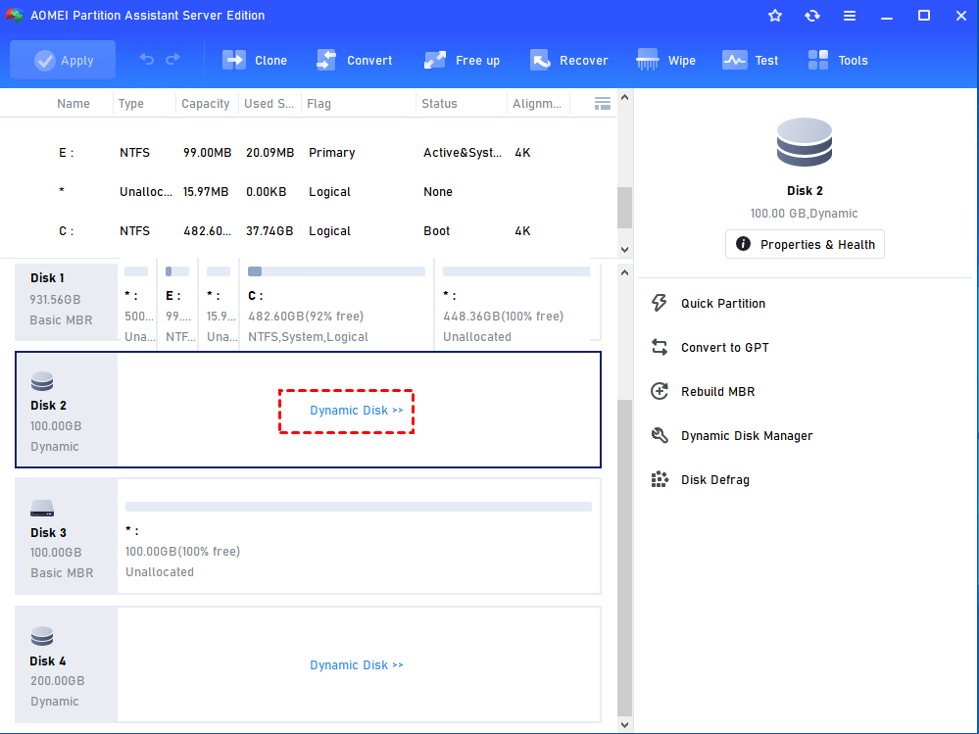Viewport: 979px width, 734px height.
Task: Click the Disk 2 disk icon
Action: coord(42,381)
